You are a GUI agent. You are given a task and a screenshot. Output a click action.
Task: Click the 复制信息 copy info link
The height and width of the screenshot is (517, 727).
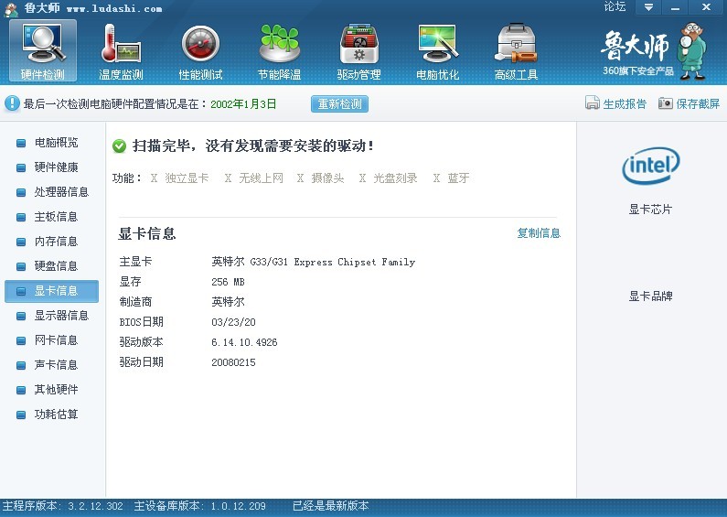pyautogui.click(x=539, y=233)
